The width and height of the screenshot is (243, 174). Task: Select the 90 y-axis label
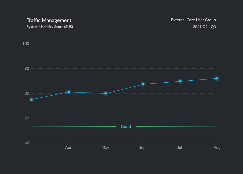coord(27,68)
